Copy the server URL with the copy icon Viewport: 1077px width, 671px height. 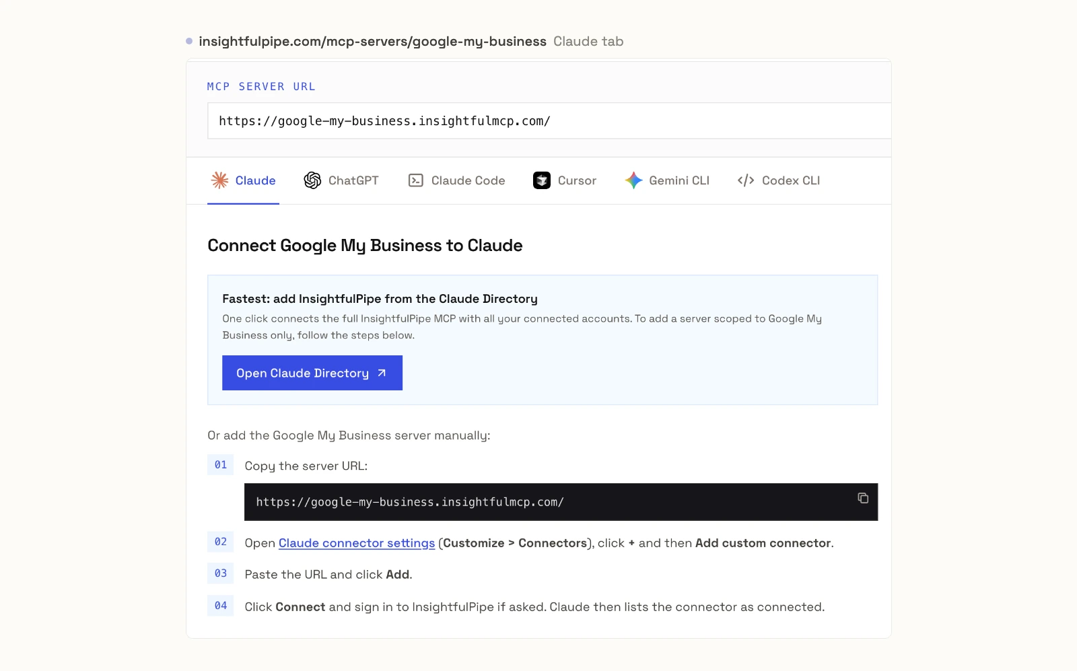[x=863, y=498]
